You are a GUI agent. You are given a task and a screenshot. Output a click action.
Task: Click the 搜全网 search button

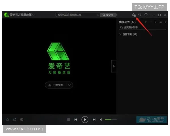coord(108,15)
